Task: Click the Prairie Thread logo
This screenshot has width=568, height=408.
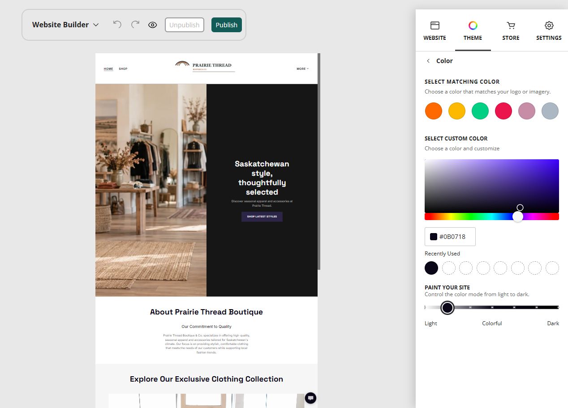Action: pyautogui.click(x=205, y=66)
